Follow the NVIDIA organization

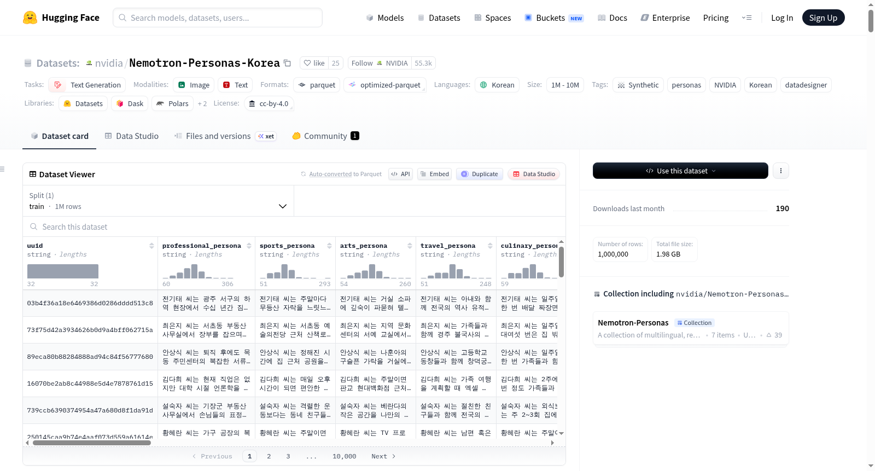(x=380, y=63)
